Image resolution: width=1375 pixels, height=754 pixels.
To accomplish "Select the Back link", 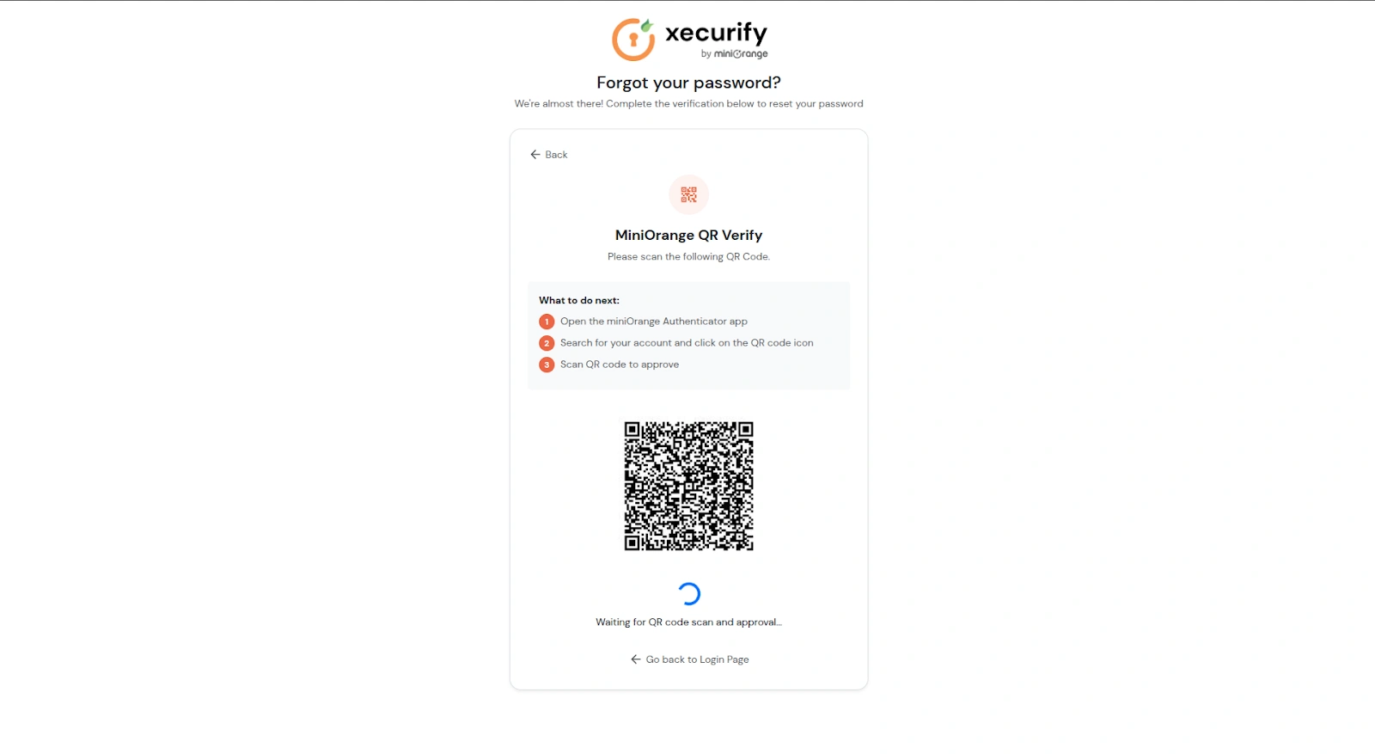I will click(555, 154).
